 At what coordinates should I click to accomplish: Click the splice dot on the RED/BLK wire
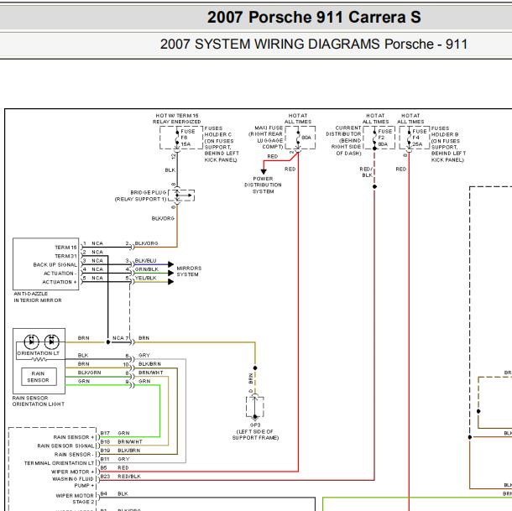coord(375,186)
